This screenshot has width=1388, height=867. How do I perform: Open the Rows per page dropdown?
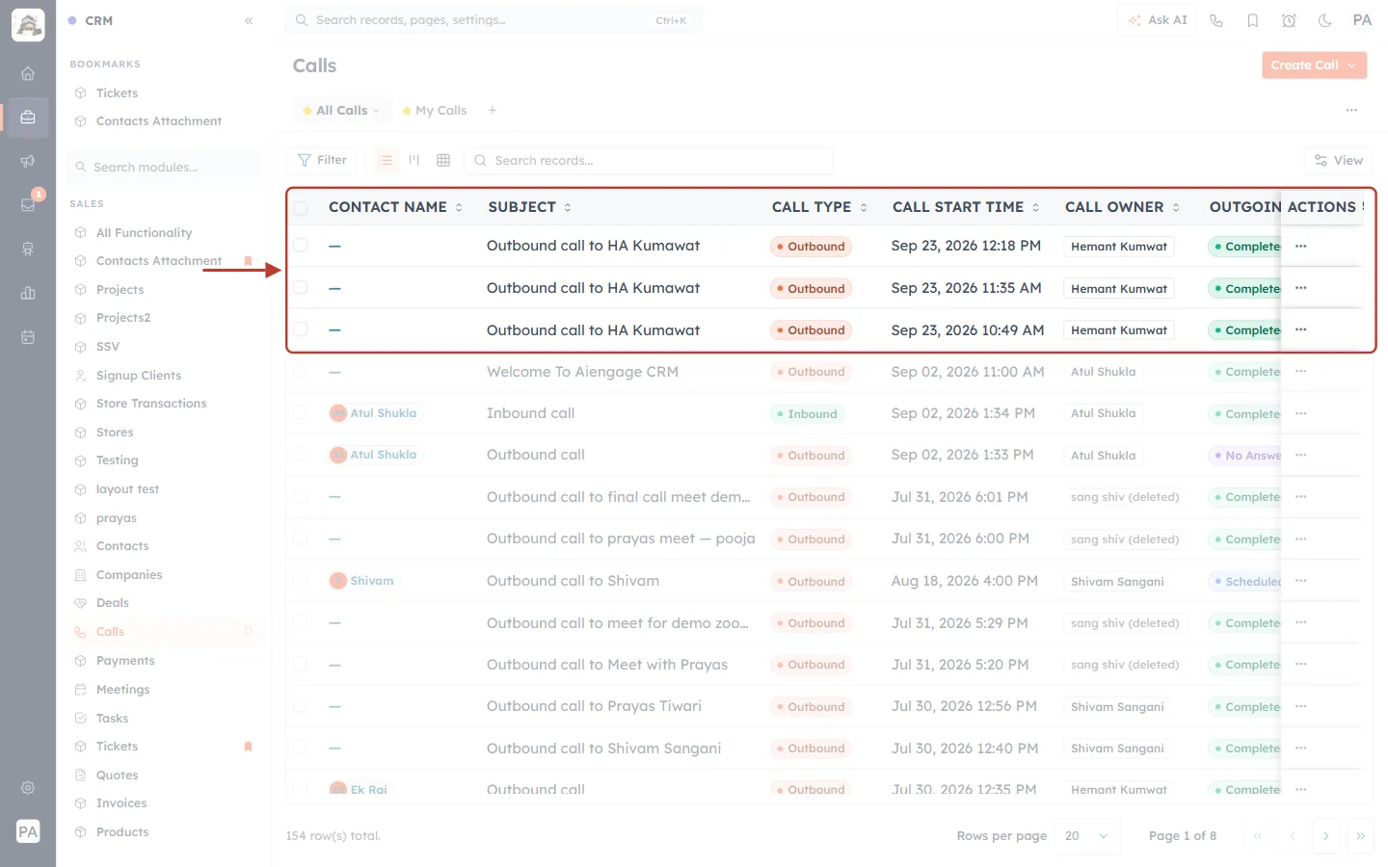click(x=1087, y=835)
